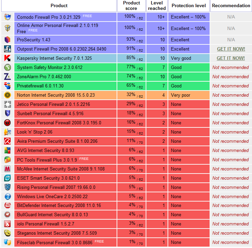Click the System Safety Monitor icon
This screenshot has height=248, width=252.
coord(8,67)
